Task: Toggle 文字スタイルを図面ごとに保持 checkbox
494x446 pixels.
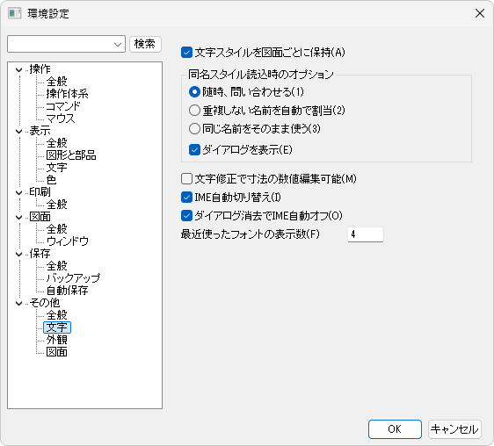Action: point(186,53)
